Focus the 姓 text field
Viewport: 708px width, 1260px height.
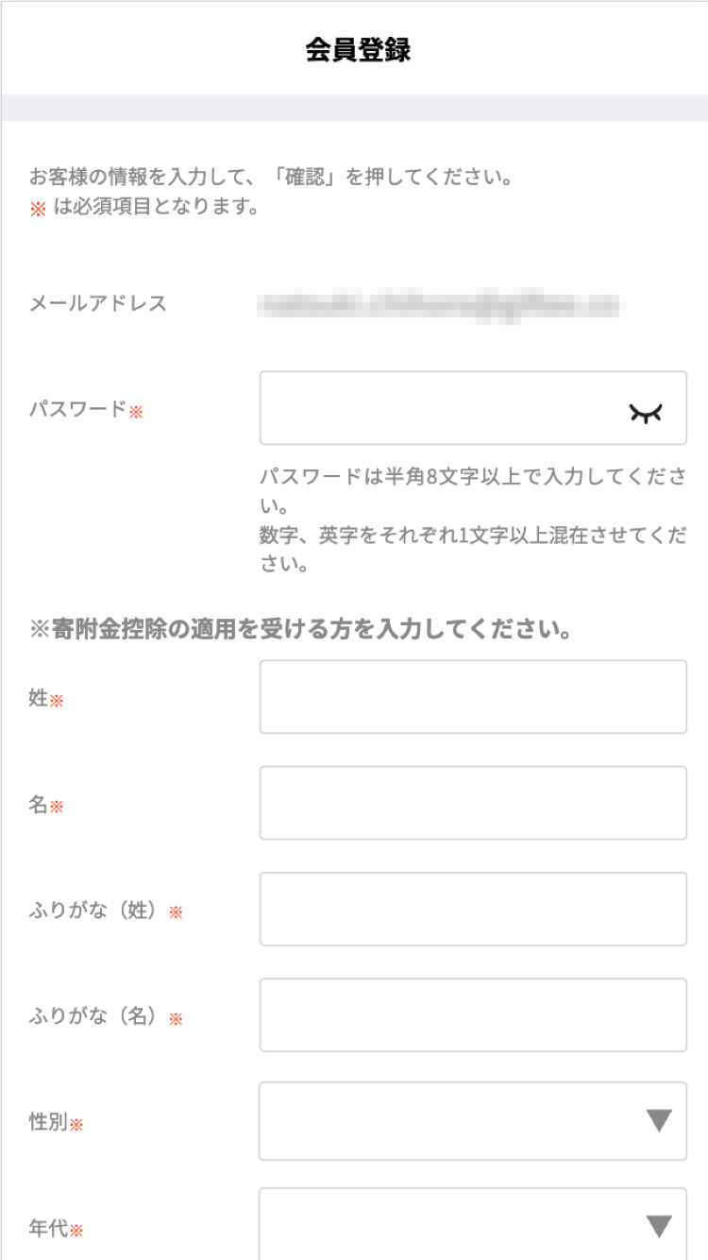(x=473, y=697)
